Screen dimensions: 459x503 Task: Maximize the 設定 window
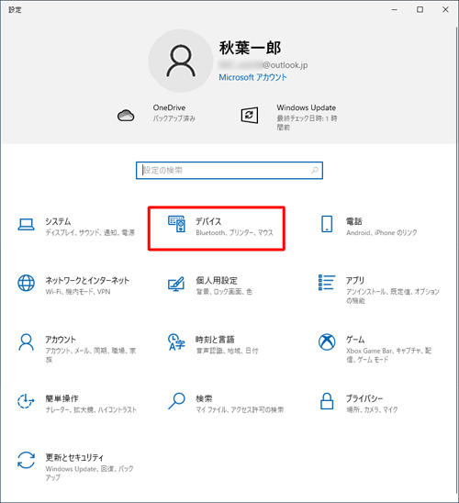tap(420, 9)
